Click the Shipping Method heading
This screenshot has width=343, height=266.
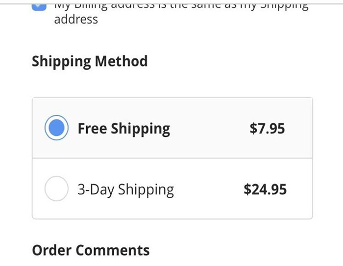[90, 61]
